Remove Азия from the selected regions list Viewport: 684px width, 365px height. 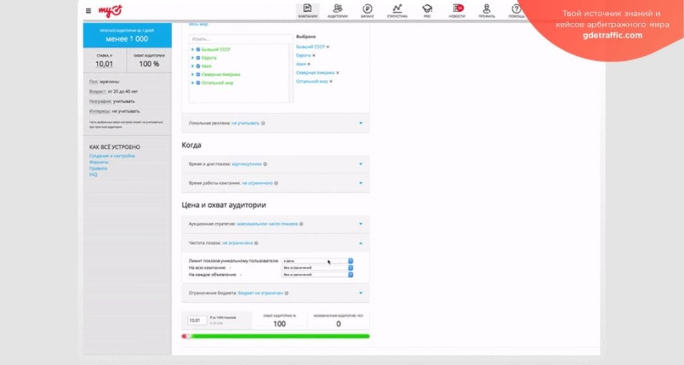309,64
